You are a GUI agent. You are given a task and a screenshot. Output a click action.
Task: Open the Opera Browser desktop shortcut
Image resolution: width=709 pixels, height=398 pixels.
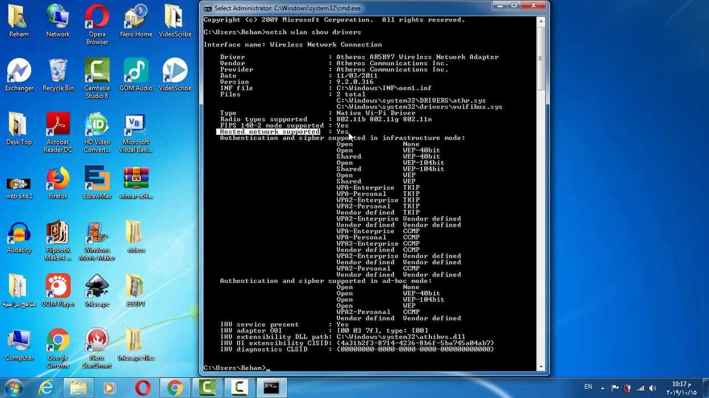[x=97, y=25]
